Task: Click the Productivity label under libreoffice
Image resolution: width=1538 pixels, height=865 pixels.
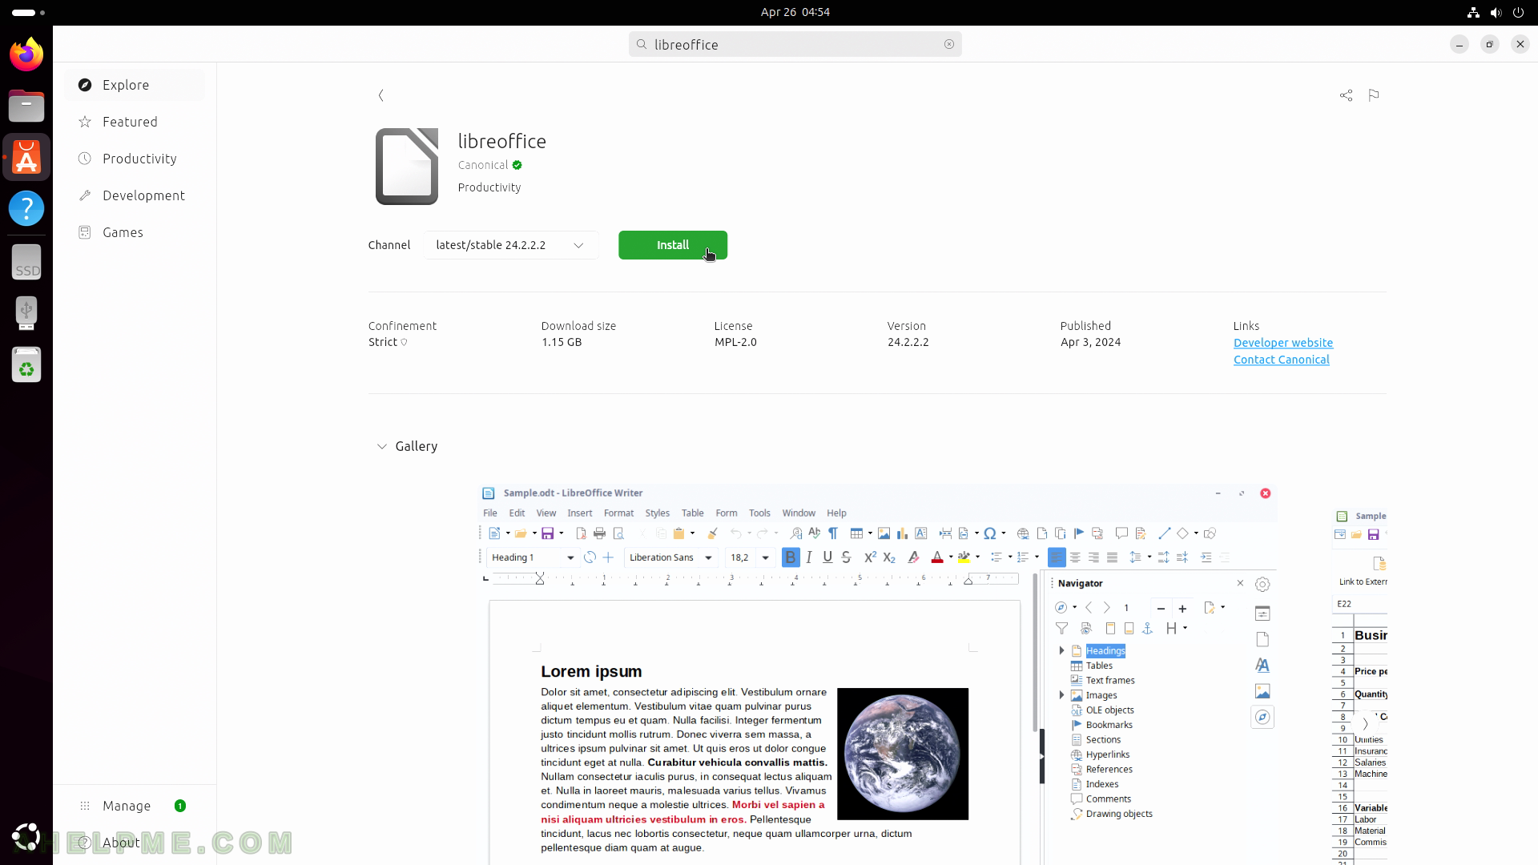Action: click(489, 187)
